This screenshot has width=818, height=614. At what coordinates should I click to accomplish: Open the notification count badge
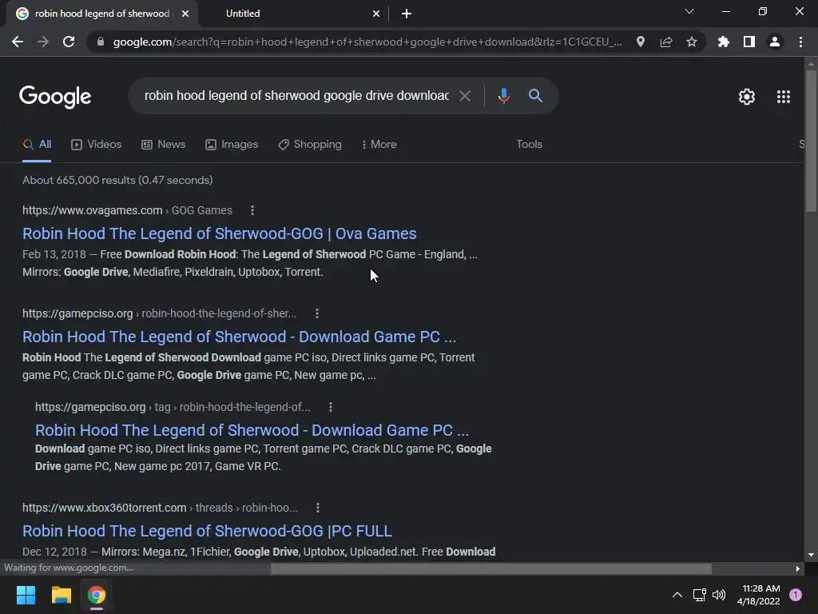796,595
